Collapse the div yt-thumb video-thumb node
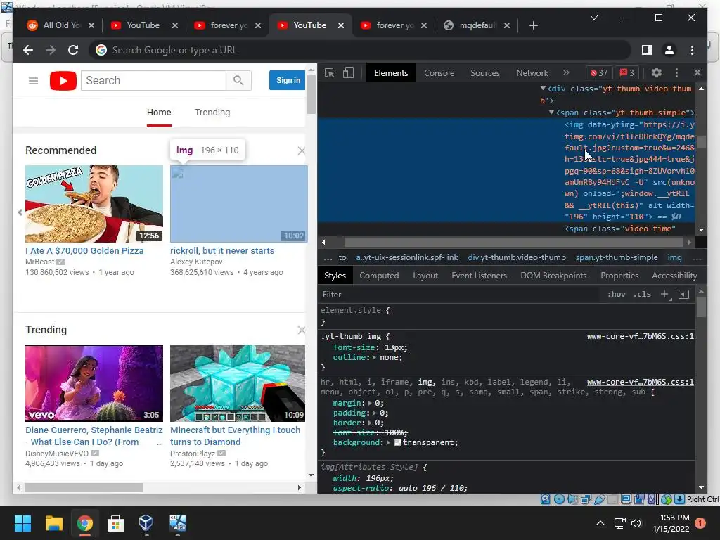The image size is (720, 540). [x=543, y=88]
